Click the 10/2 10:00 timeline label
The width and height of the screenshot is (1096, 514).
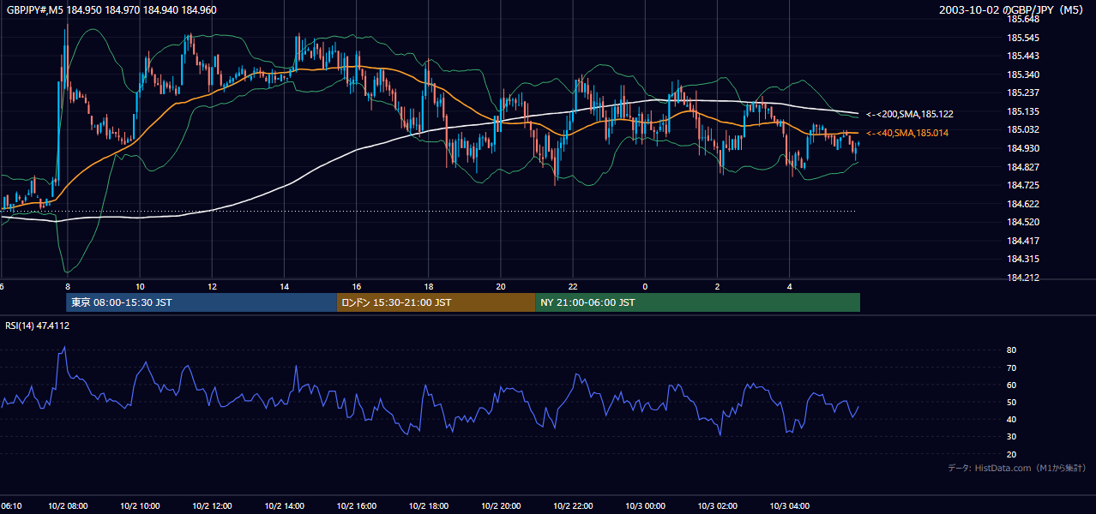pyautogui.click(x=139, y=506)
